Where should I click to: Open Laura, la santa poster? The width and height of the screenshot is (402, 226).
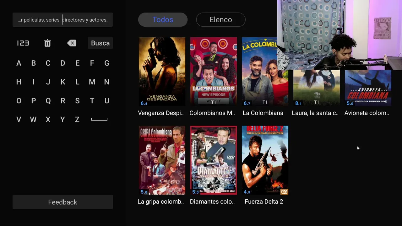317,88
